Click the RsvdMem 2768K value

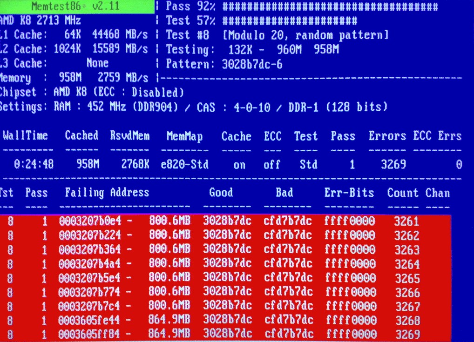(x=135, y=165)
